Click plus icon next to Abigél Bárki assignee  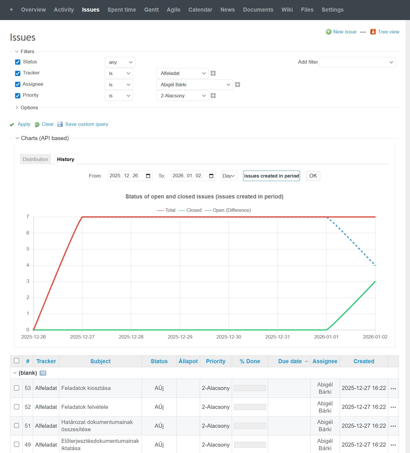(x=238, y=85)
